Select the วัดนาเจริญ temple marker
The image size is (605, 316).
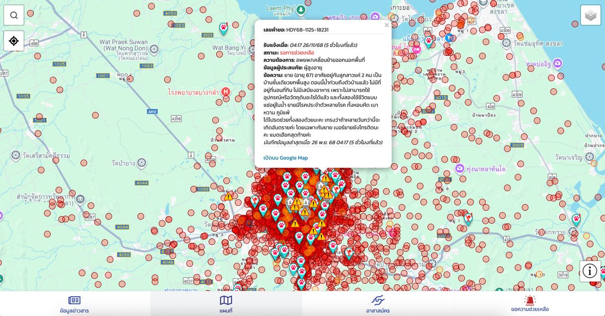pos(589,157)
